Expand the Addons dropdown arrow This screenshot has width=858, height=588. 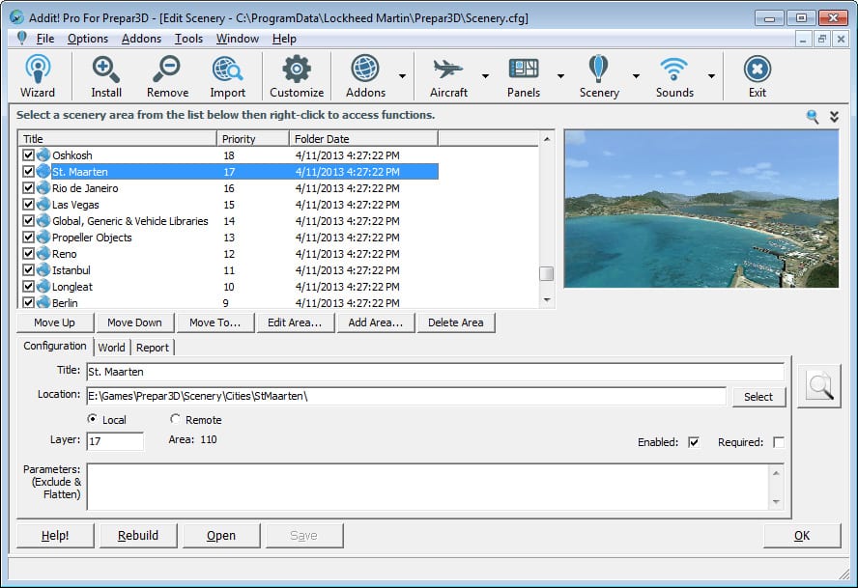tap(401, 76)
